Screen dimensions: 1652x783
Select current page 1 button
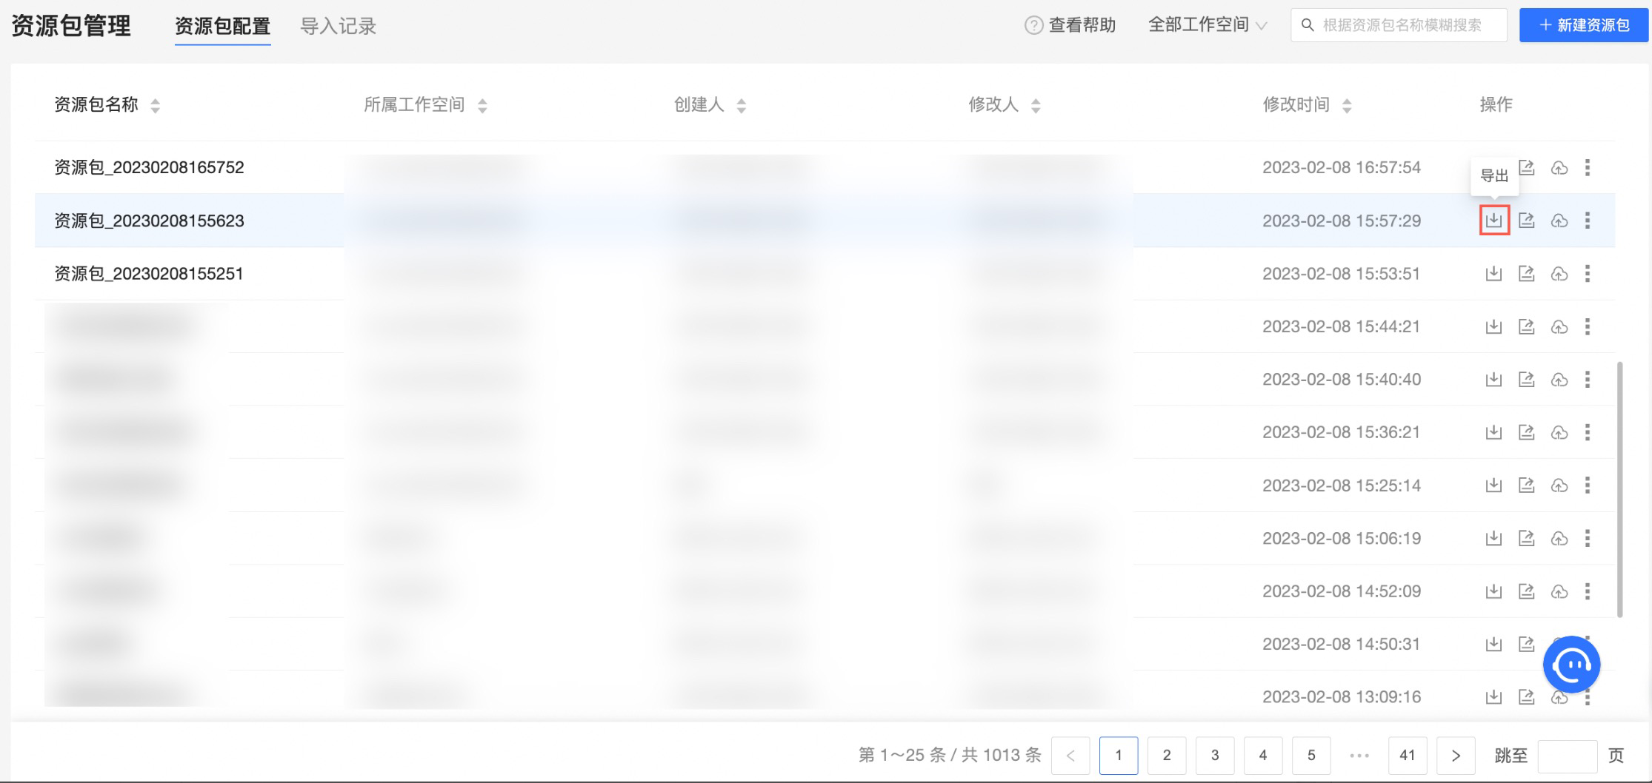1119,755
